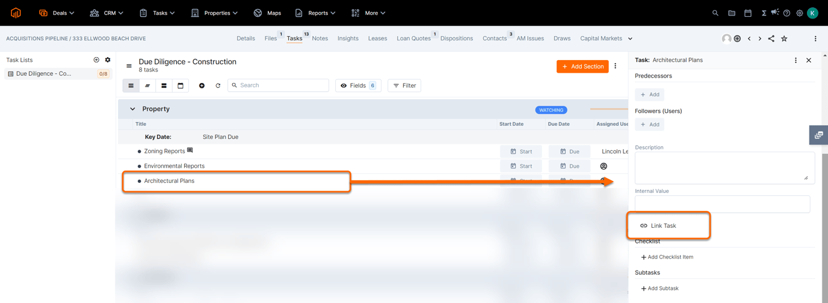Open the folder icon in top bar
The height and width of the screenshot is (303, 828).
coord(732,13)
